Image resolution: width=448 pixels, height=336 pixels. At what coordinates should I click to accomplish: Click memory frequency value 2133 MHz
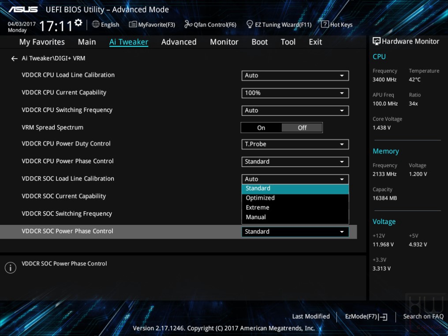385,174
